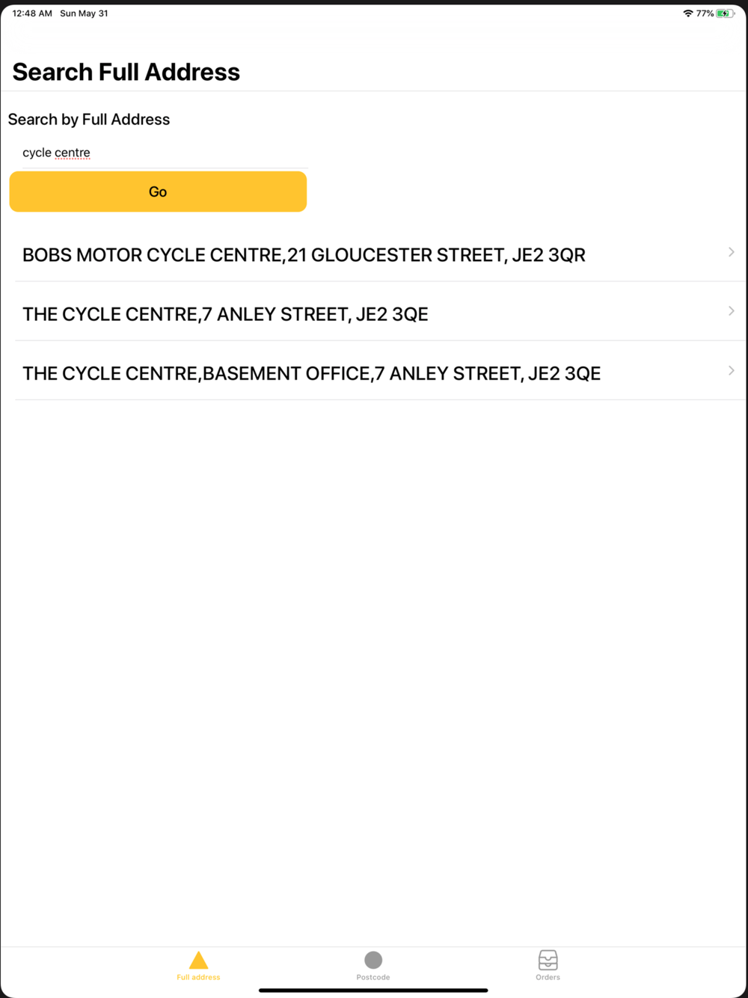The image size is (748, 998).
Task: Focus the "cycle centre" search field
Action: (157, 153)
